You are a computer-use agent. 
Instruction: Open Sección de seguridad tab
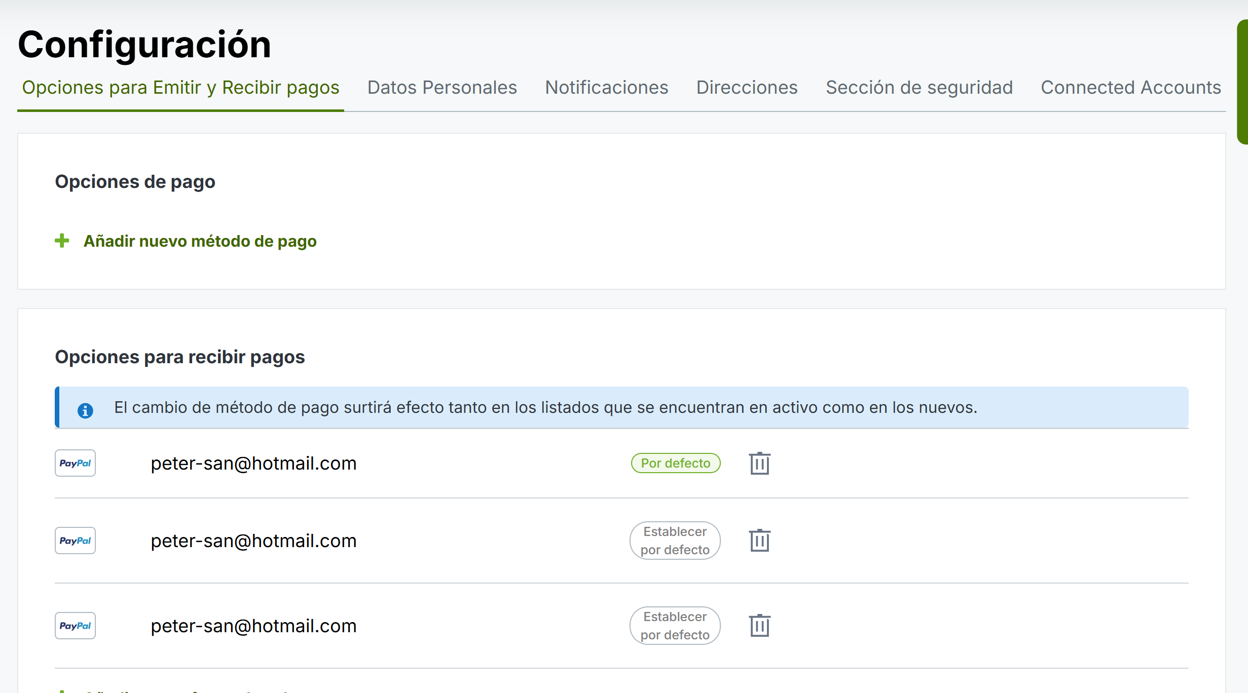pos(919,88)
